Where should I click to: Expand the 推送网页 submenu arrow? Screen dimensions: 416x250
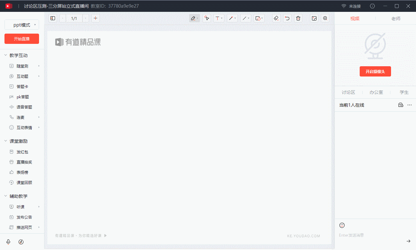39,227
